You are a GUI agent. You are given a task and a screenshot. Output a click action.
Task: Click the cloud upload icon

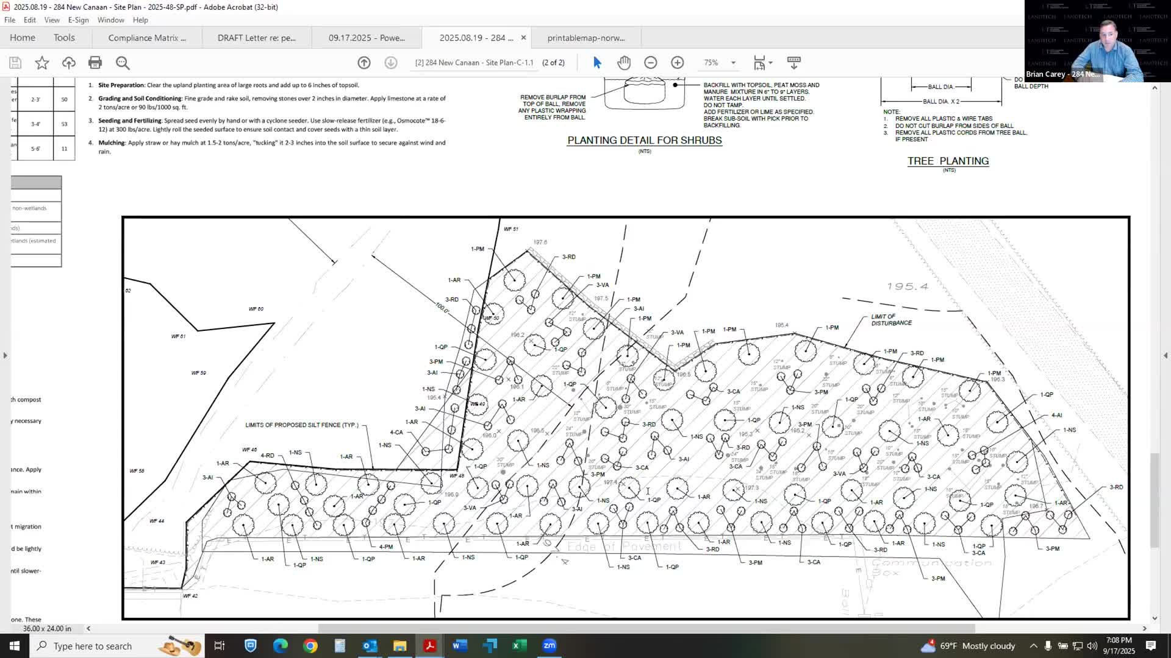(69, 63)
